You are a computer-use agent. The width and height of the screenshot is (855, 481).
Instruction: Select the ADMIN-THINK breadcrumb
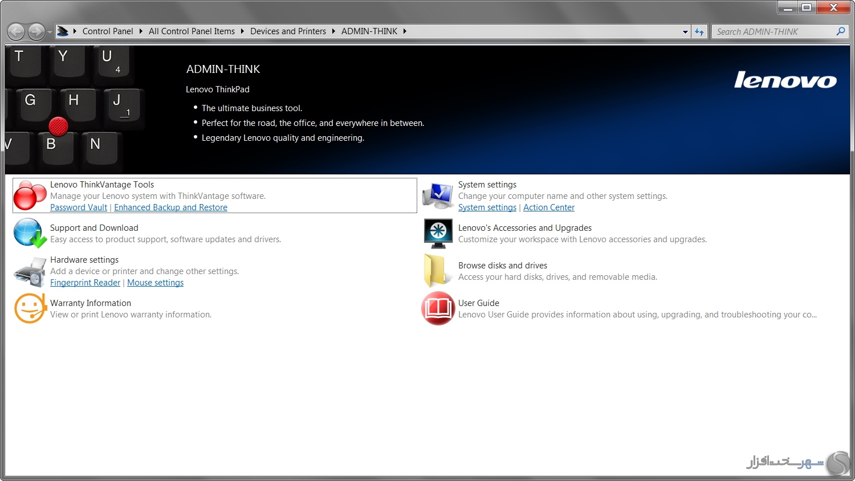[369, 31]
